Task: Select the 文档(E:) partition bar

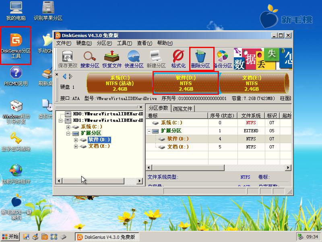Action: [253, 83]
